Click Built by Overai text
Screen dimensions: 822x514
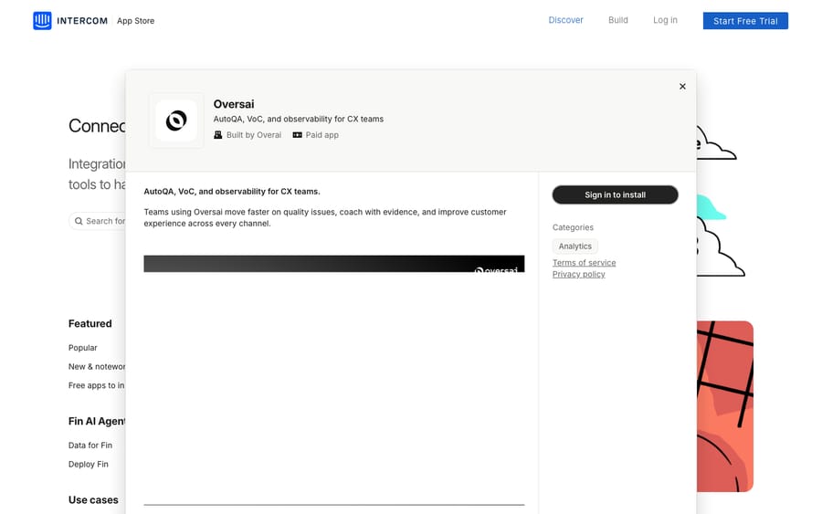point(254,135)
